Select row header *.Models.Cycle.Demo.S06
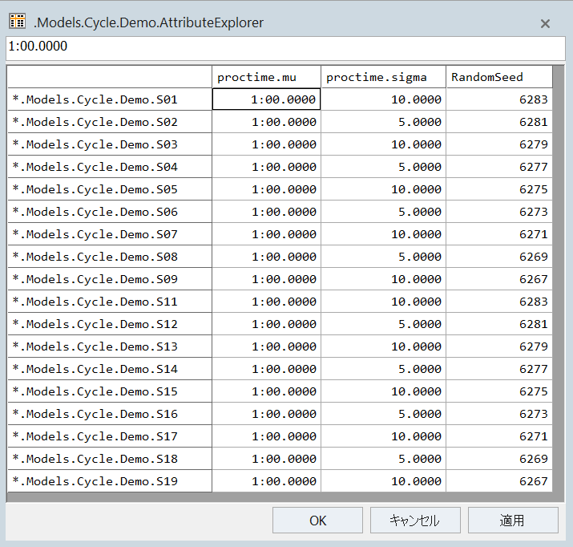This screenshot has width=573, height=547. [x=110, y=212]
